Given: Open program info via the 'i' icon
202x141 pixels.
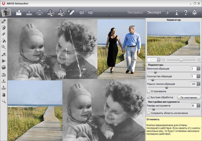Looking at the screenshot, I should 177,13.
